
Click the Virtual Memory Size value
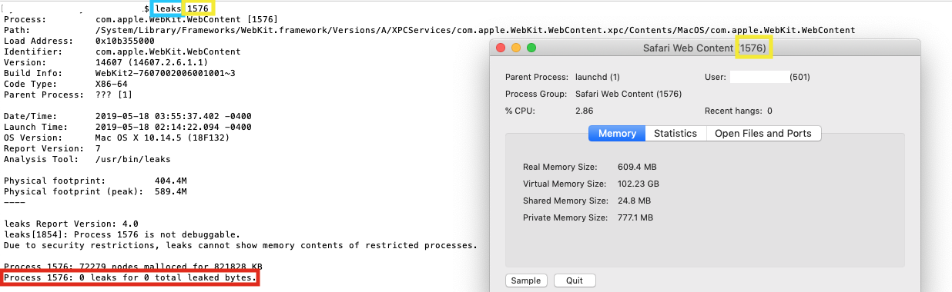(639, 184)
